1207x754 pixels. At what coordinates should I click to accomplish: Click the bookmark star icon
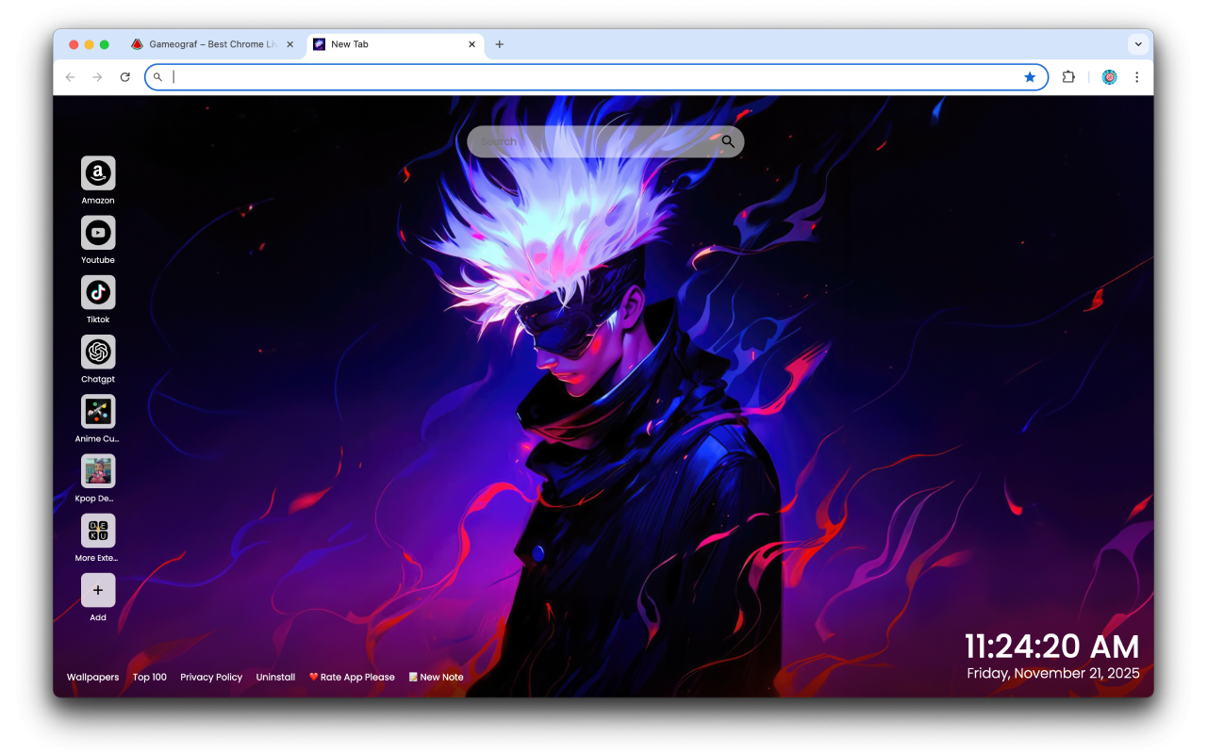click(1030, 77)
